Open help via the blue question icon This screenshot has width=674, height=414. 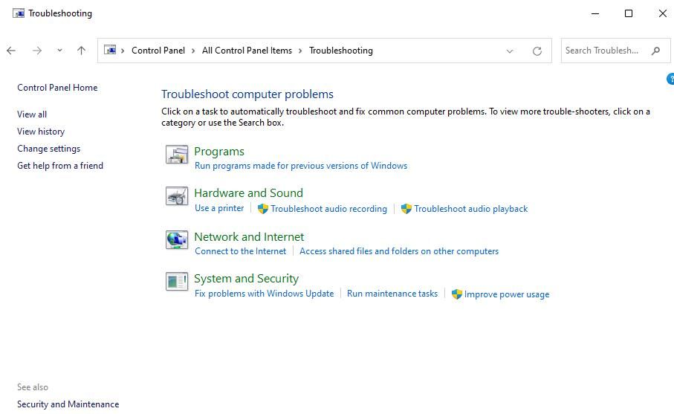pyautogui.click(x=670, y=79)
